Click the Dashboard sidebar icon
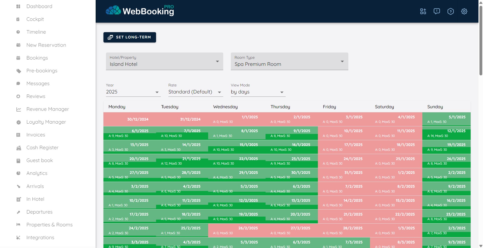Viewport: 483px width, 248px height. tap(18, 7)
